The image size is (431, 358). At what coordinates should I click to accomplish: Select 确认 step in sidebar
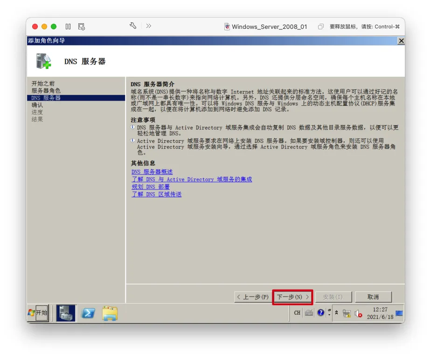pos(37,105)
